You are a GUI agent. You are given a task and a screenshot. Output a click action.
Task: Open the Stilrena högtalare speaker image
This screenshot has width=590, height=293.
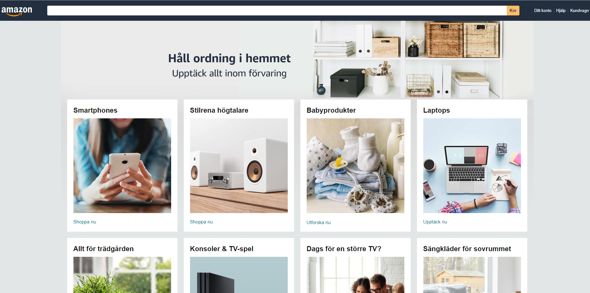(239, 166)
